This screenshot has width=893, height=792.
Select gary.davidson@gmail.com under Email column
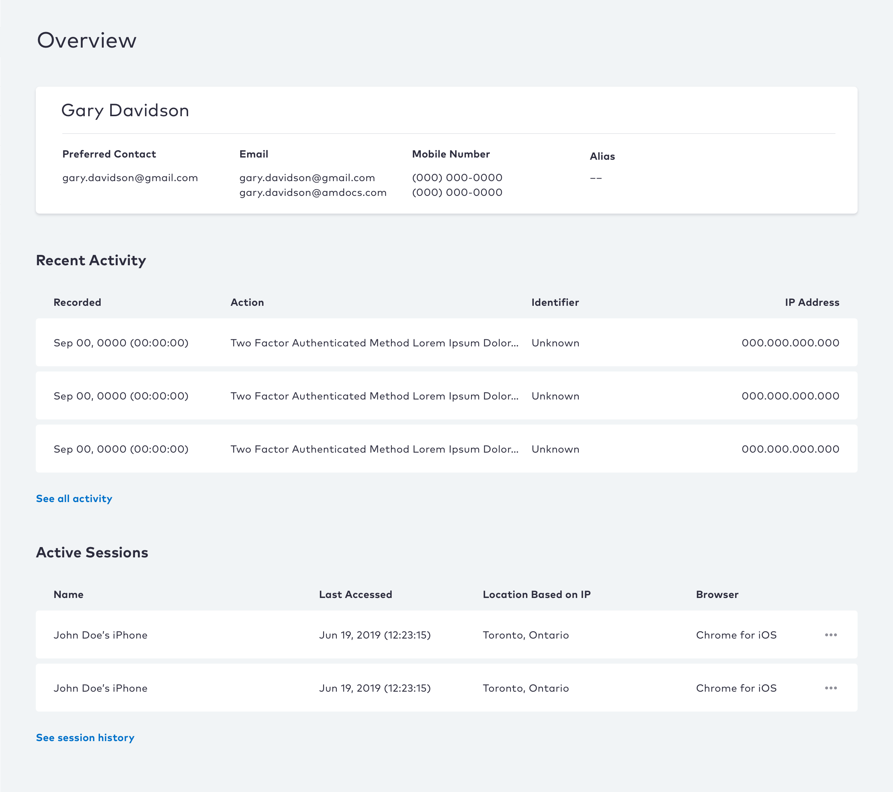[307, 178]
